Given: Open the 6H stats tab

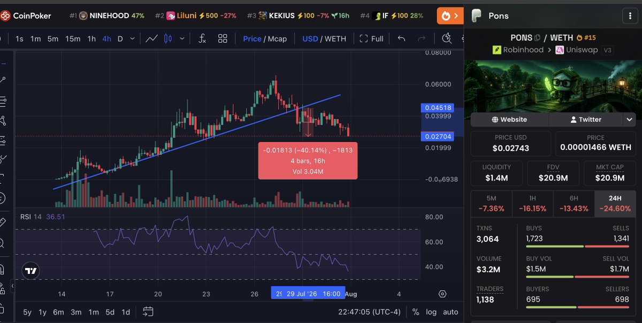Looking at the screenshot, I should coord(574,204).
